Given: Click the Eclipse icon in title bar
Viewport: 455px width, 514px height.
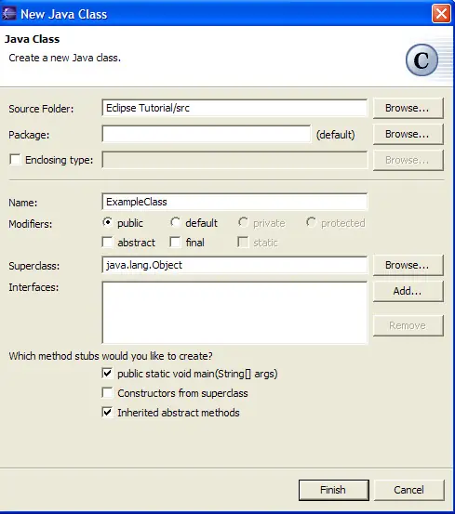Looking at the screenshot, I should (x=9, y=14).
